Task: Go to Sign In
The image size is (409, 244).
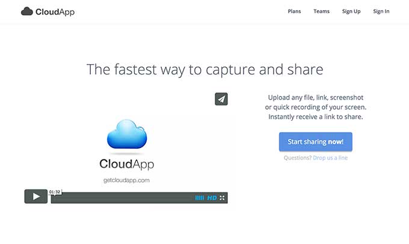Action: 381,11
